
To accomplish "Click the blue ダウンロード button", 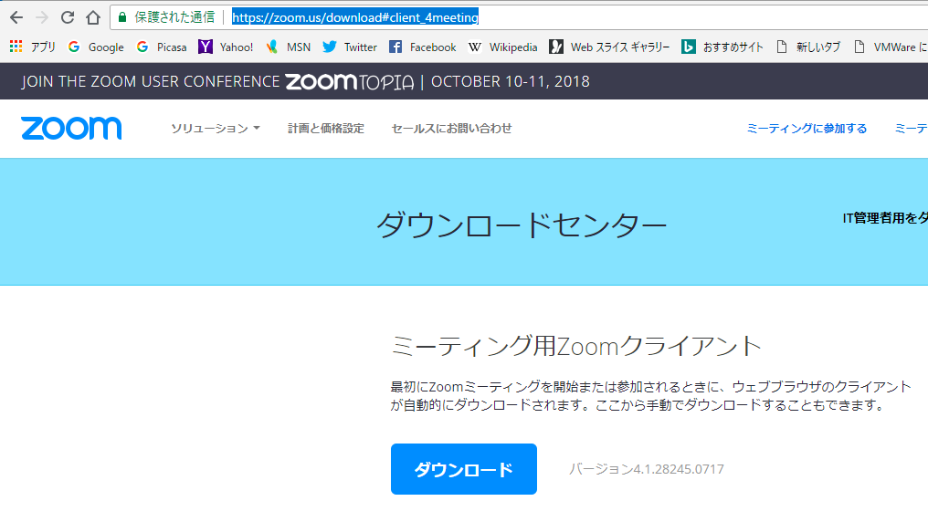I will click(x=464, y=469).
